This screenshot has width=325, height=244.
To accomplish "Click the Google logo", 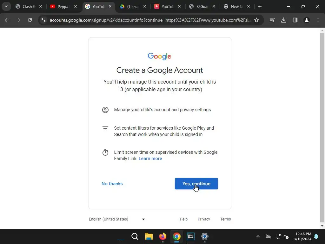I will click(x=159, y=56).
